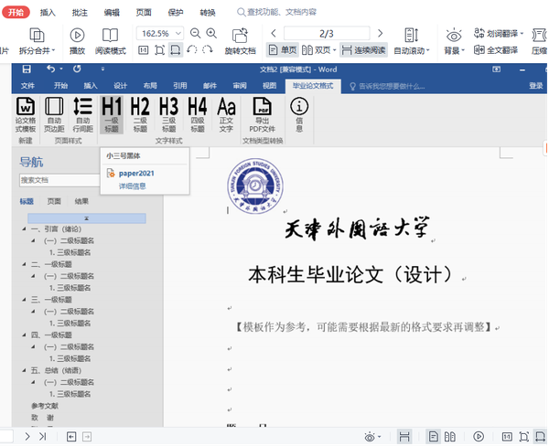The image size is (549, 446).
Task: Click the H1 一级标题 style icon
Action: 112,114
